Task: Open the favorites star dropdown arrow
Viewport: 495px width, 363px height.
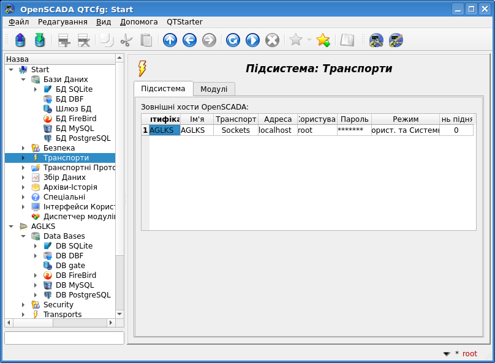Action: click(x=309, y=40)
